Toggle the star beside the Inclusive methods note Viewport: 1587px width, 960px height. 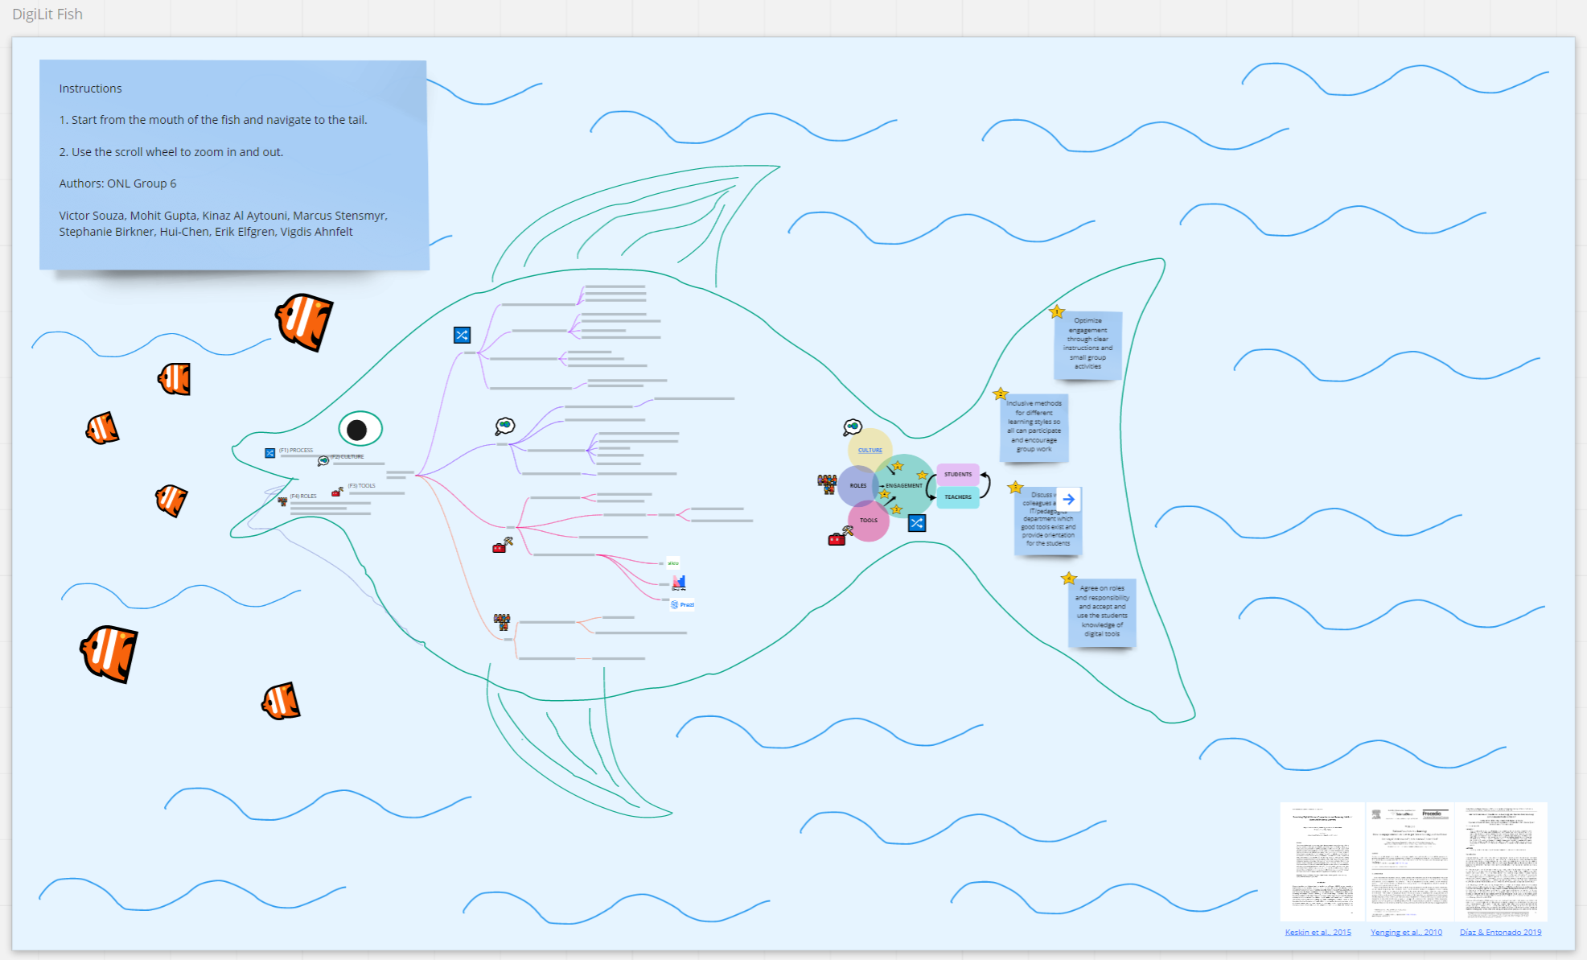[1000, 393]
